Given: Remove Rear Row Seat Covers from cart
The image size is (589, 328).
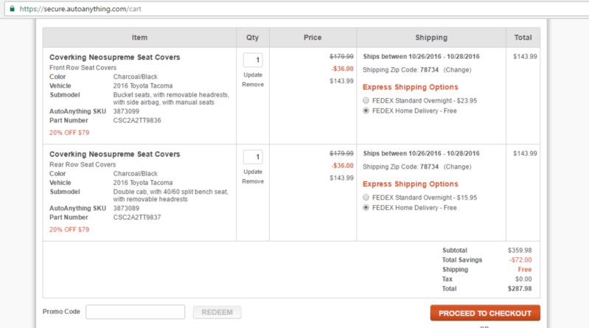Looking at the screenshot, I should pos(253,181).
